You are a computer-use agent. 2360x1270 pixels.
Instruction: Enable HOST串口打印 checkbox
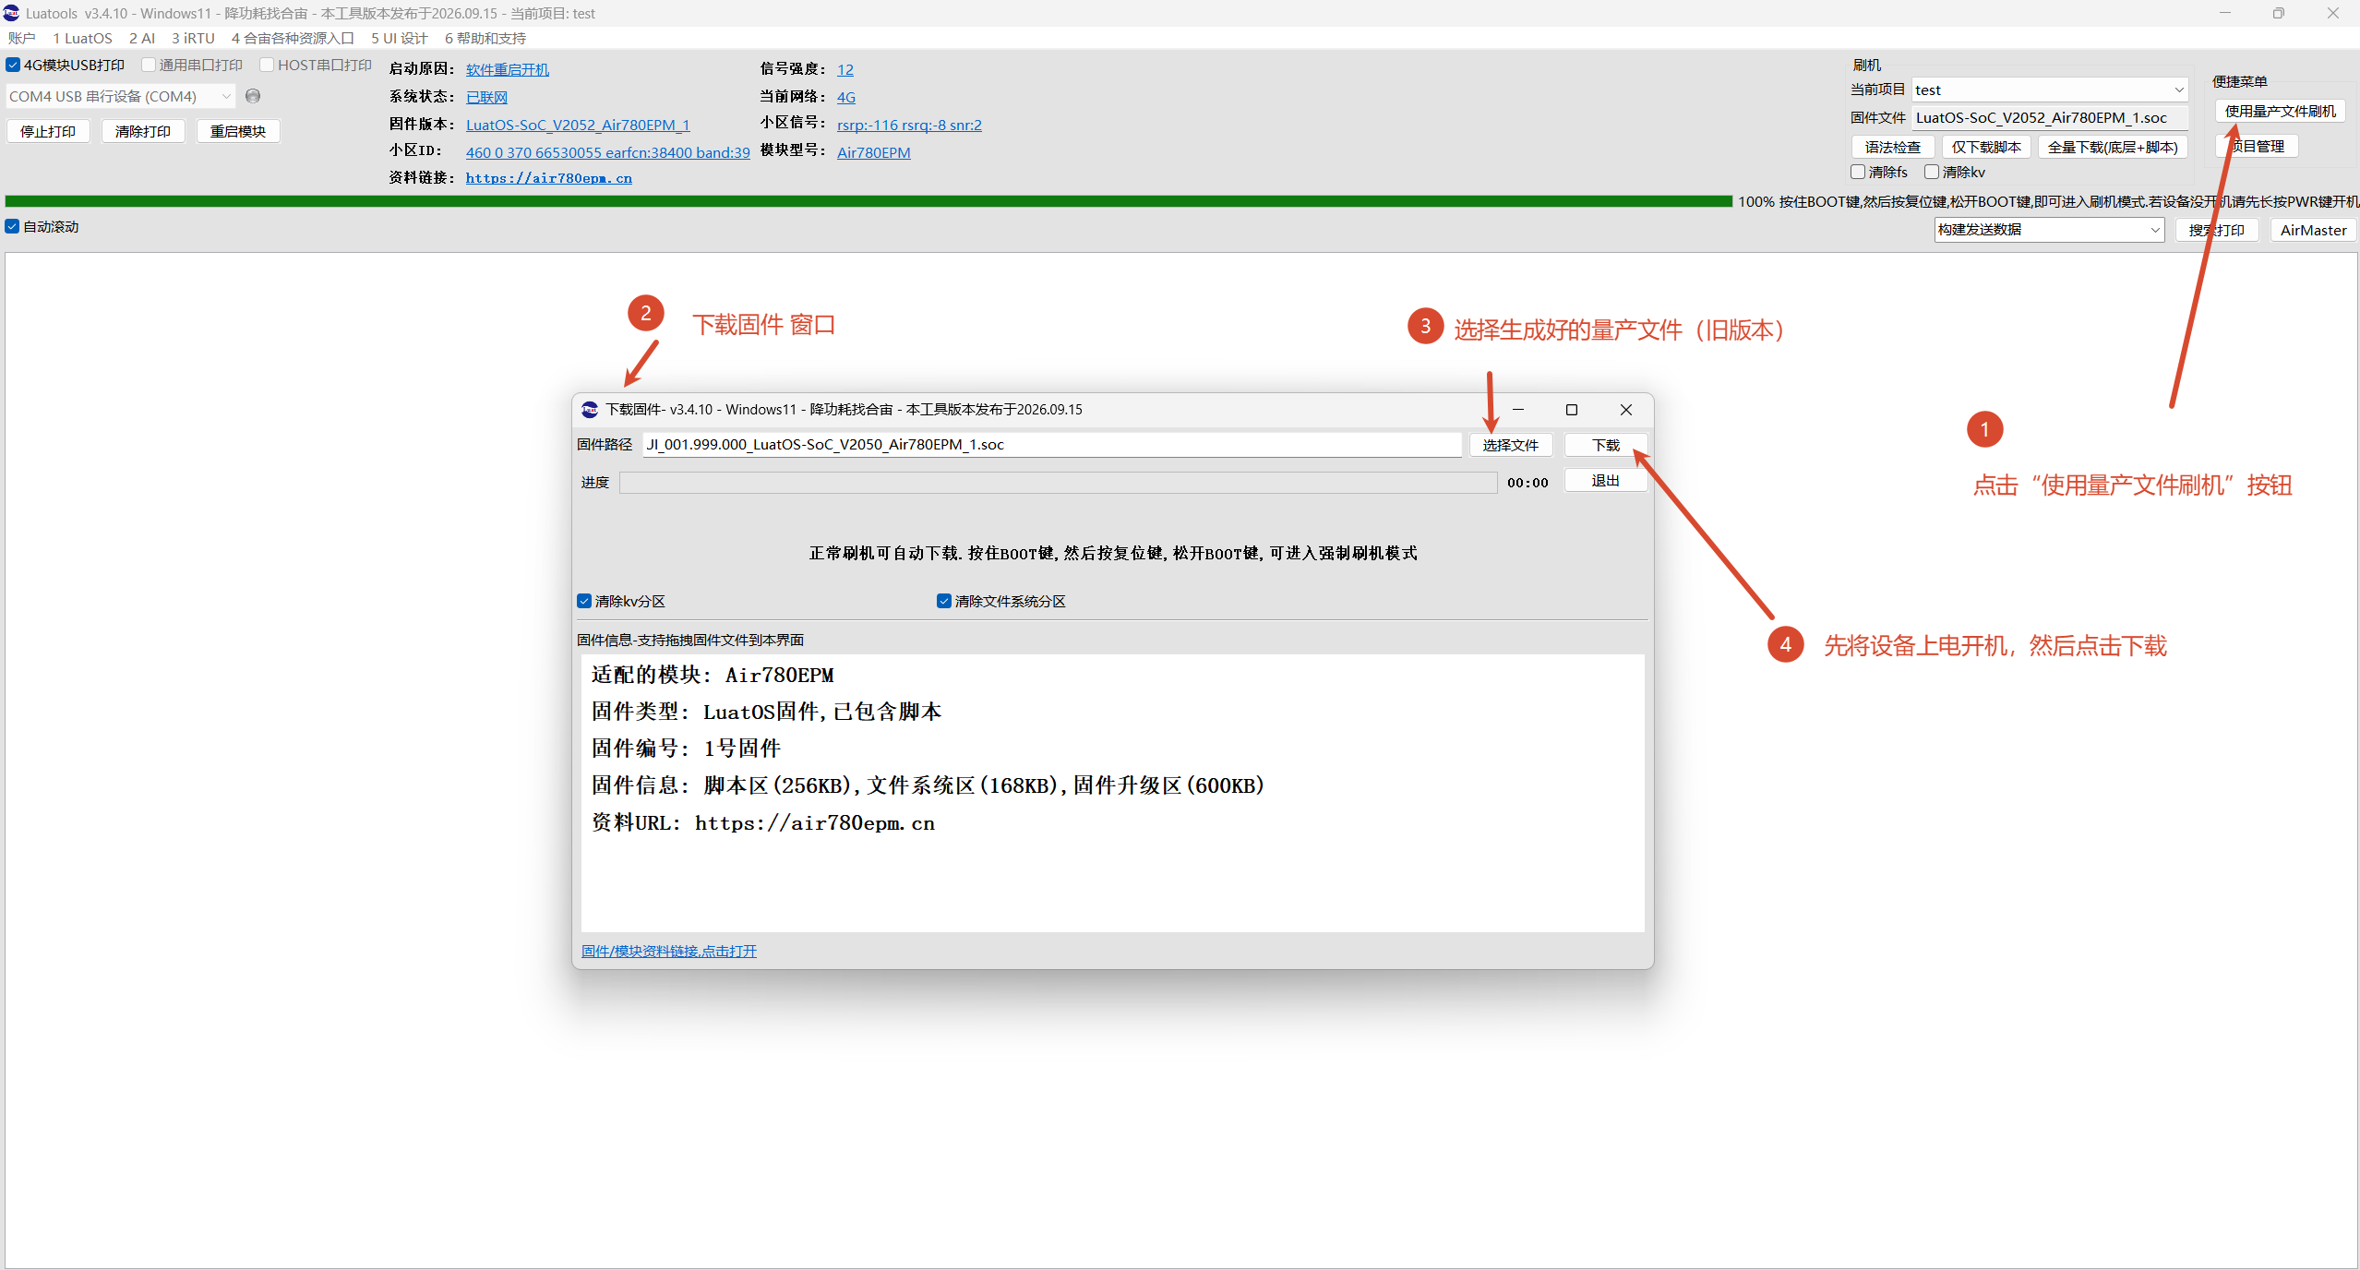267,65
